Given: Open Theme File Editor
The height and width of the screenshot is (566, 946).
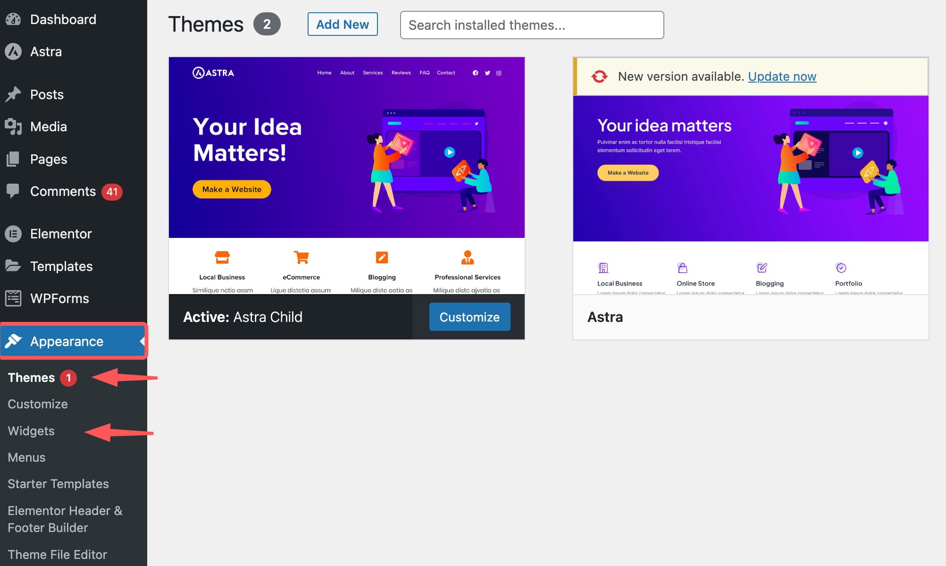Looking at the screenshot, I should pyautogui.click(x=57, y=554).
